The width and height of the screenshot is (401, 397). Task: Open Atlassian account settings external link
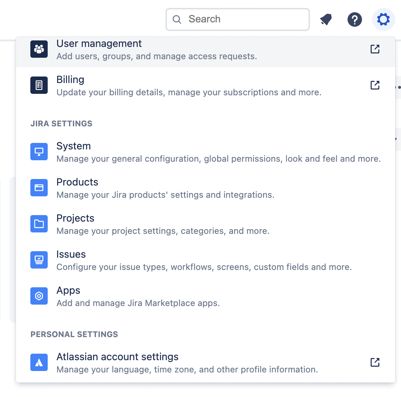[375, 362]
